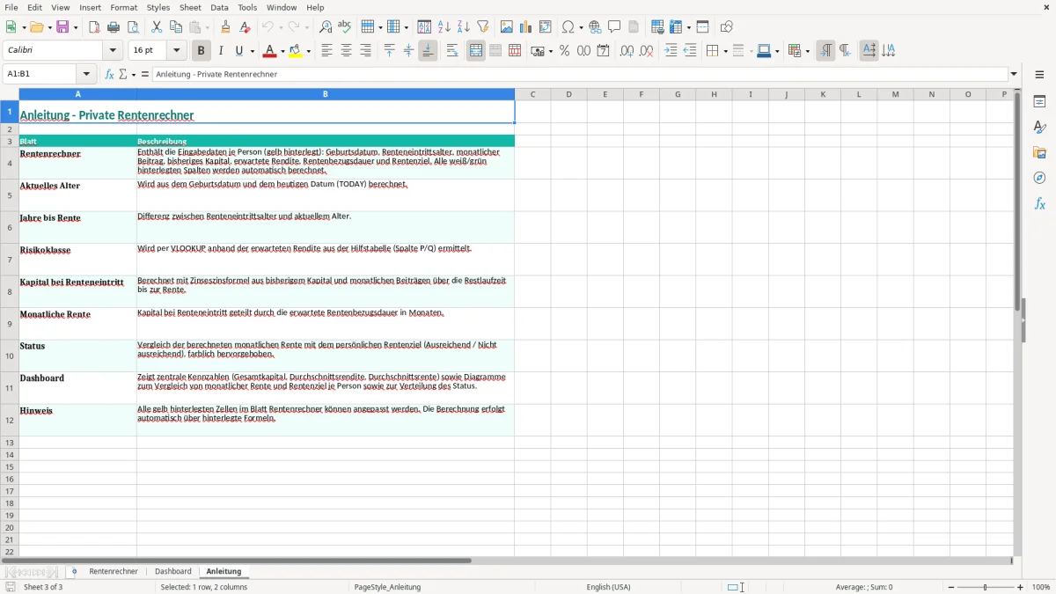The width and height of the screenshot is (1056, 594).
Task: Open the sidebar Functions deck
Action: tap(1039, 204)
